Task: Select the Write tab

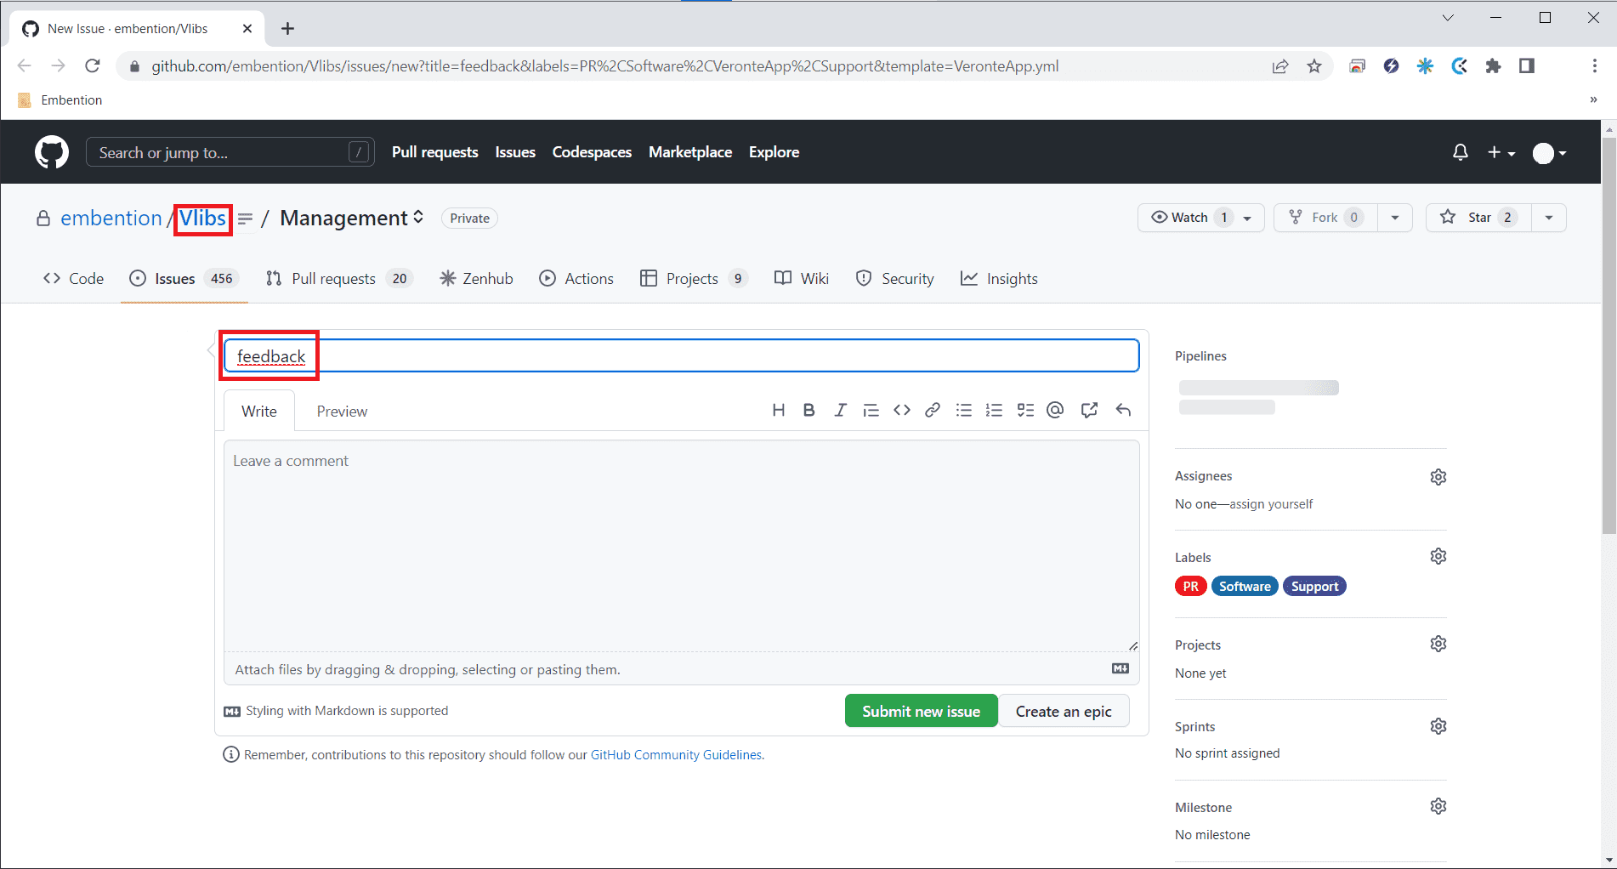Action: [259, 412]
